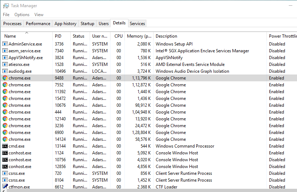297x192 pixels.
Task: Click the ctfmon.exe pen icon
Action: [5, 187]
